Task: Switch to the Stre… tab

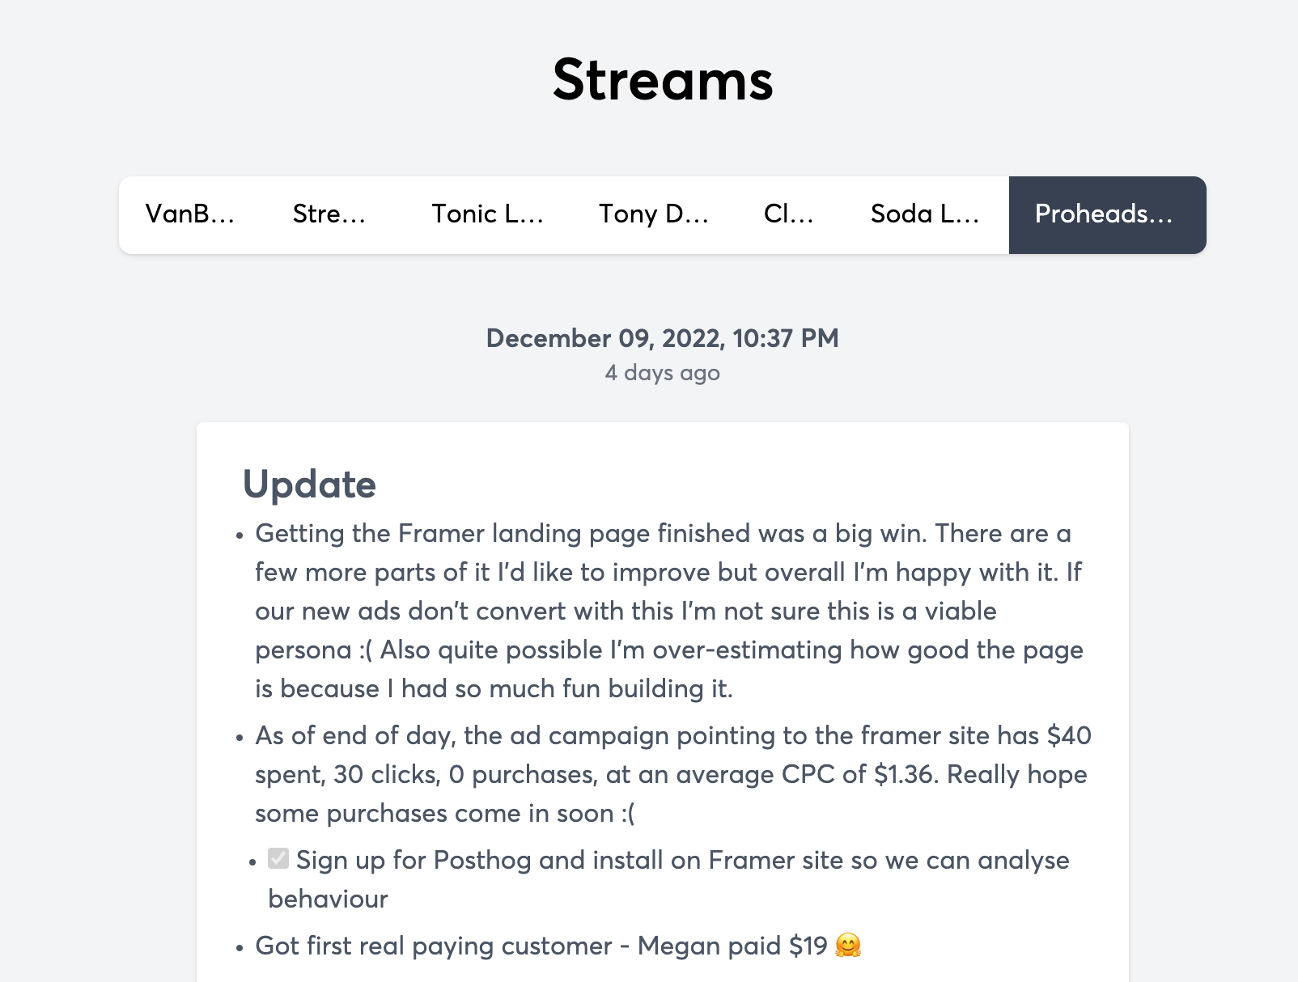Action: (329, 214)
